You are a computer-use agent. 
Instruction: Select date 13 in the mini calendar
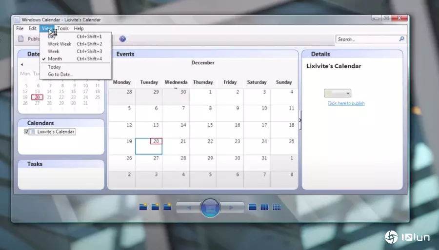(x=37, y=92)
